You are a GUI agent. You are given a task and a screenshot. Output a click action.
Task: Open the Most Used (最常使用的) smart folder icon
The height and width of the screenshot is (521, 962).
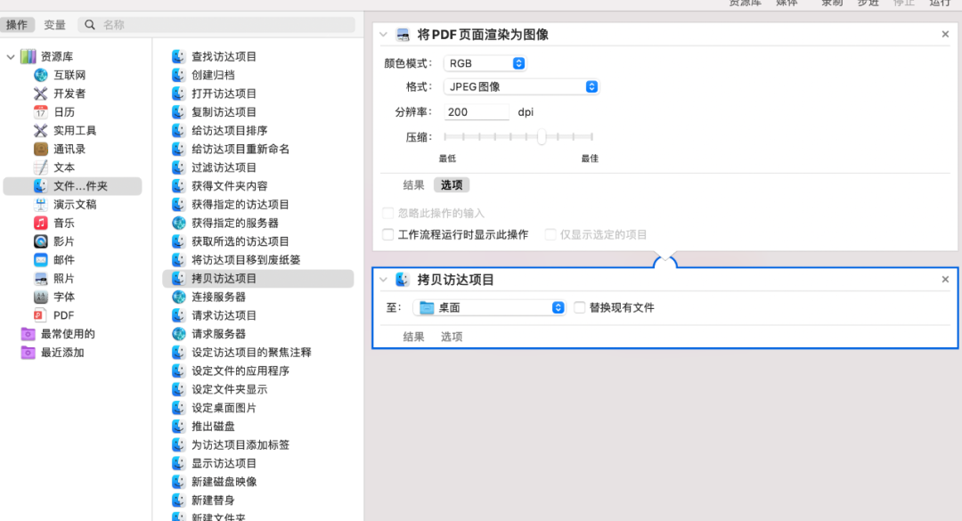29,334
